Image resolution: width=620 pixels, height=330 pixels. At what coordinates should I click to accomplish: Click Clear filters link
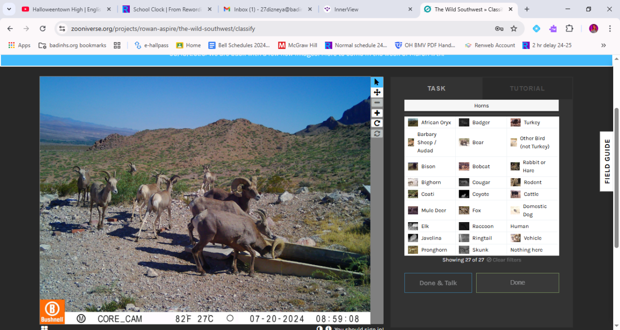pos(504,260)
